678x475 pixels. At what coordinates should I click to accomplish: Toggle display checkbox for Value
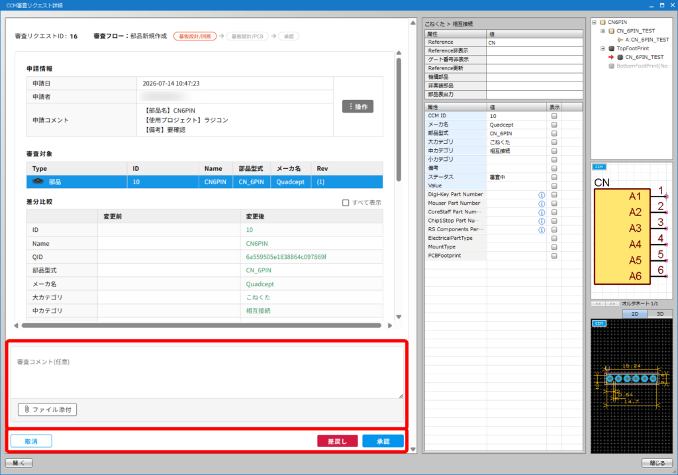(554, 186)
